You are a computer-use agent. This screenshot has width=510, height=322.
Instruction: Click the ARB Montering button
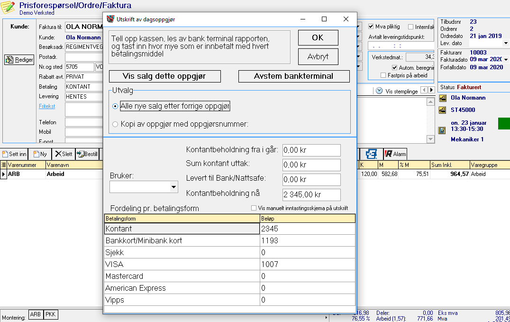point(36,314)
